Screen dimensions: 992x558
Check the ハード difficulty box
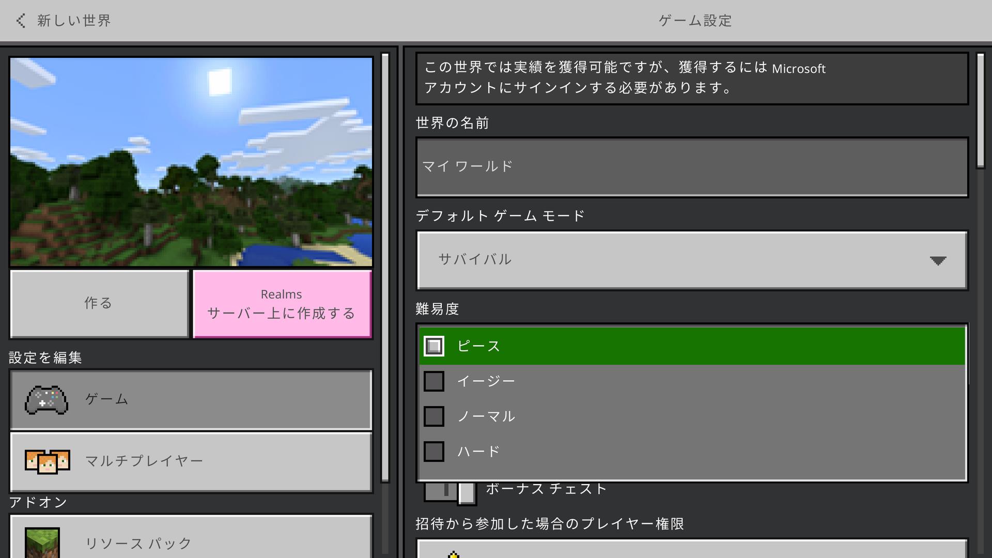coord(433,451)
